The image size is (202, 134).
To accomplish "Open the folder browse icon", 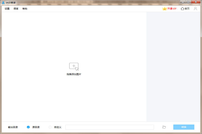I will click(x=164, y=127).
